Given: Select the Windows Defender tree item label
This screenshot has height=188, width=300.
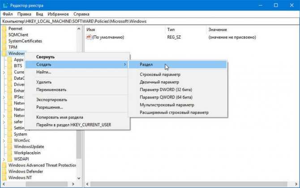Looking at the screenshot, I should (x=26, y=171).
